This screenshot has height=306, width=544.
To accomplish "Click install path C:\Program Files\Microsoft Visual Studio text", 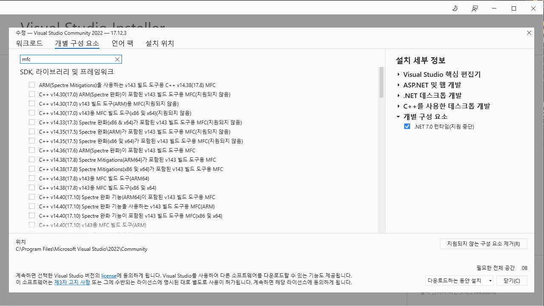I will pyautogui.click(x=82, y=249).
